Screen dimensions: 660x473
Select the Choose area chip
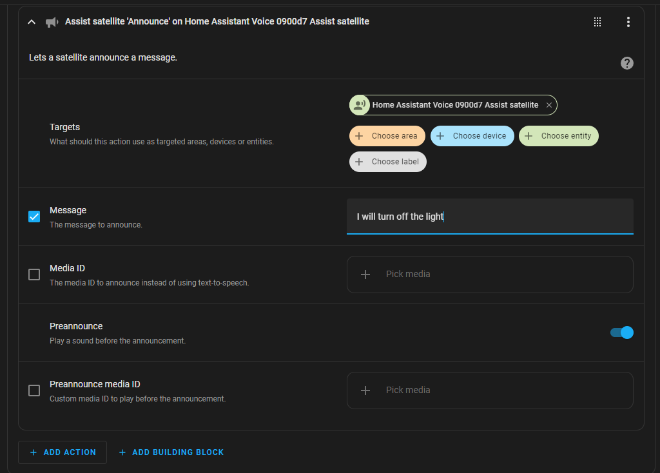click(x=387, y=136)
